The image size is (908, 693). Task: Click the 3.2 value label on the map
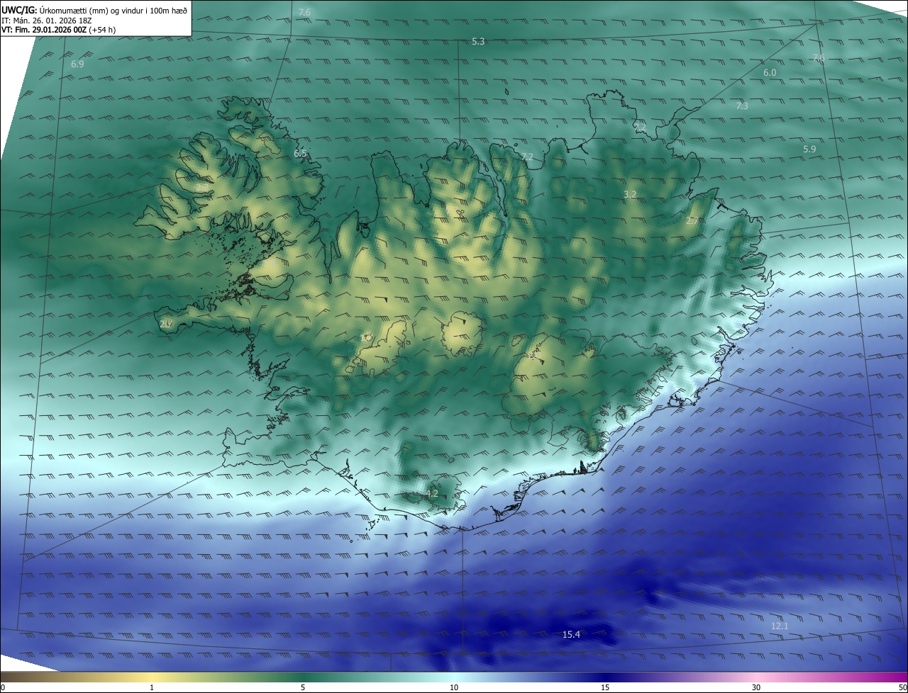(630, 194)
